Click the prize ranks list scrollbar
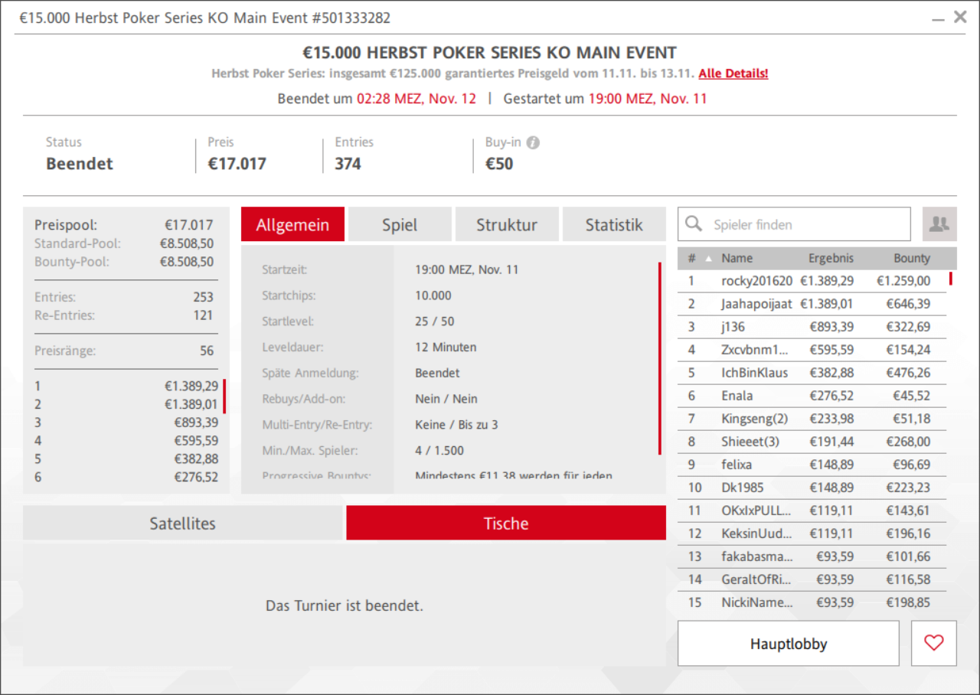Viewport: 980px width, 695px height. pyautogui.click(x=224, y=396)
